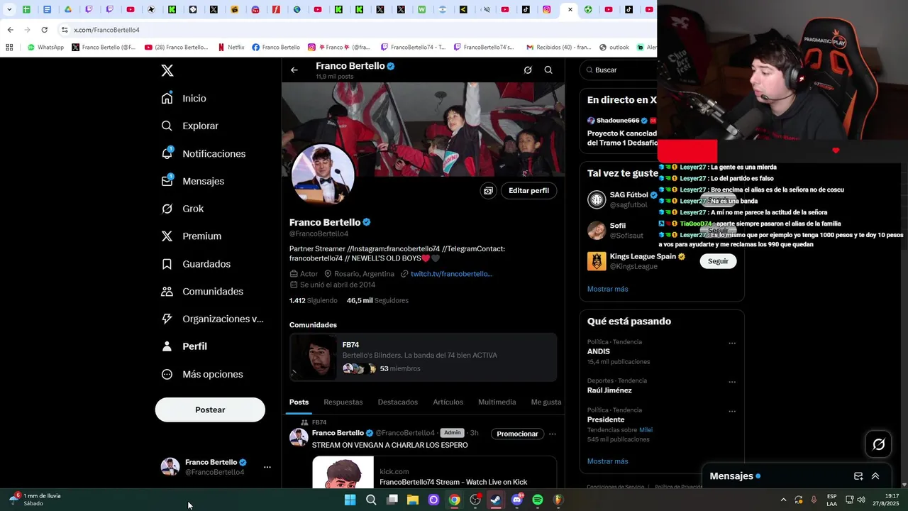Open options for the ANDIS trend
Screen dimensions: 908x511
732,344
